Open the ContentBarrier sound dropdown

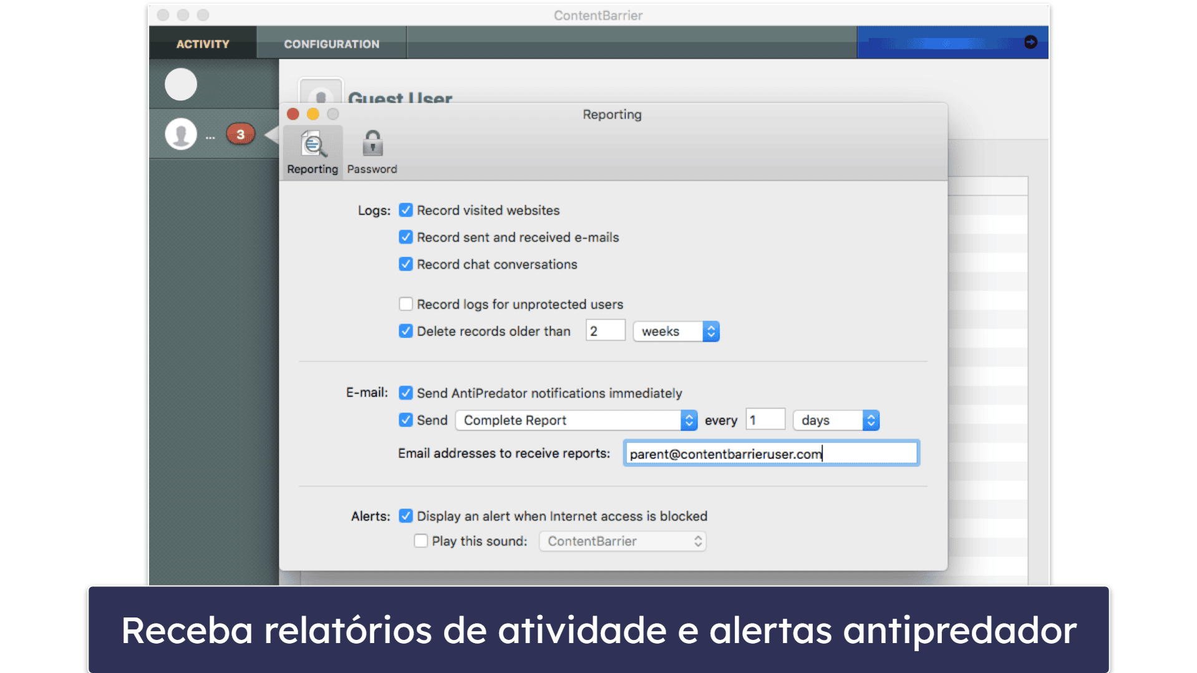tap(623, 541)
